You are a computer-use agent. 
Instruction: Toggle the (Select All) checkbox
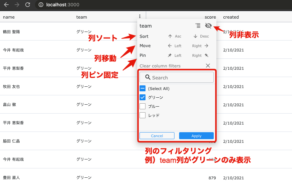coord(143,88)
